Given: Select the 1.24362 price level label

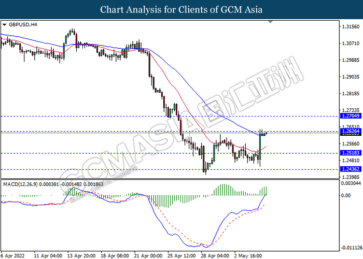Looking at the screenshot, I should [x=351, y=169].
